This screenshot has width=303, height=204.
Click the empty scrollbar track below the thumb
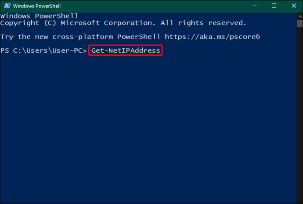click(300, 114)
